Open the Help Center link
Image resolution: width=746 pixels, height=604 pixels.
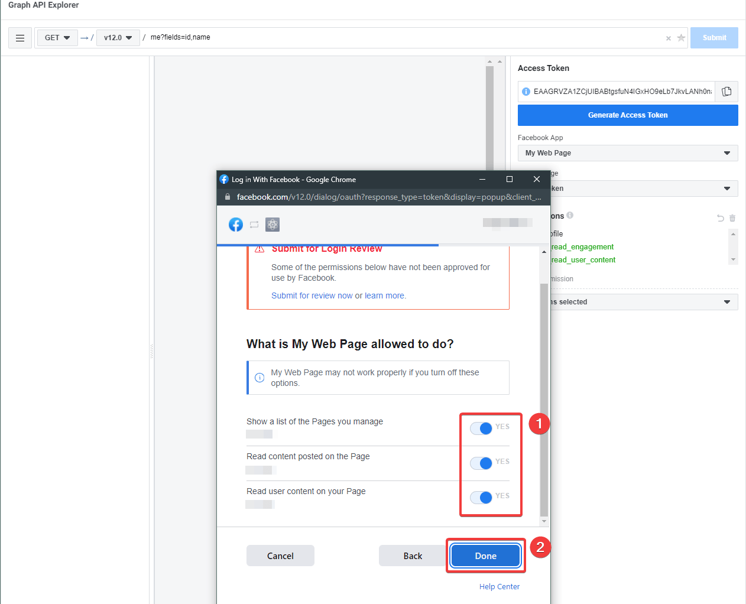point(500,587)
